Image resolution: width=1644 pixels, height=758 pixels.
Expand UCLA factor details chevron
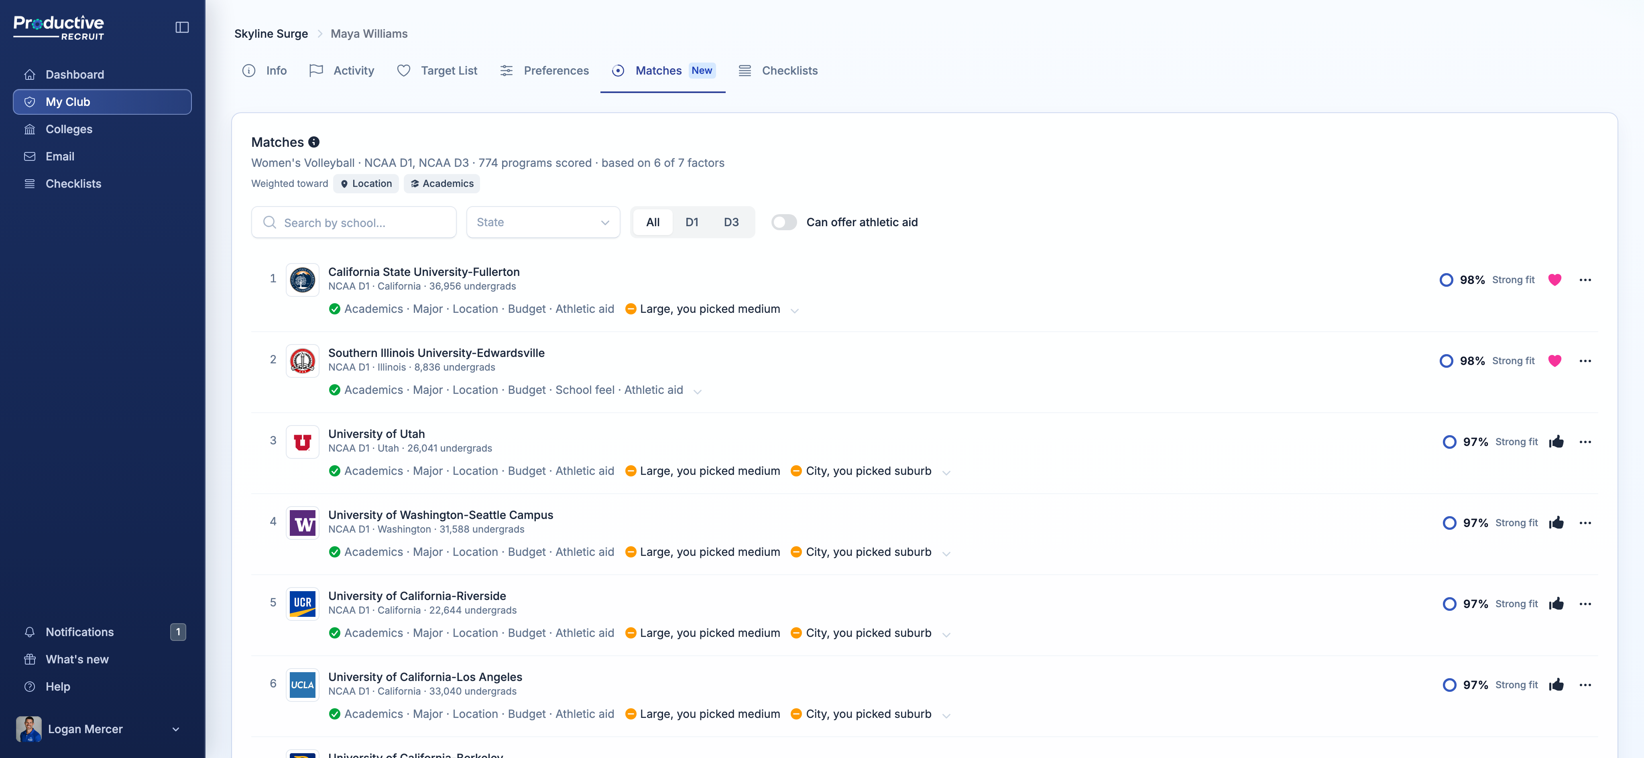(946, 715)
